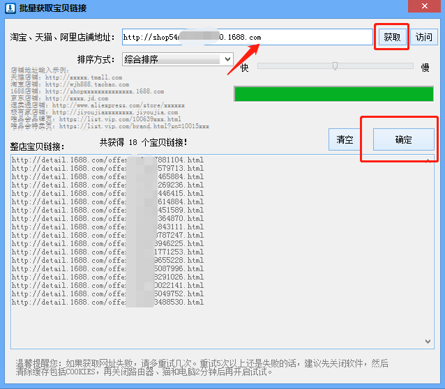Select link ending 488530.html

click(107, 302)
